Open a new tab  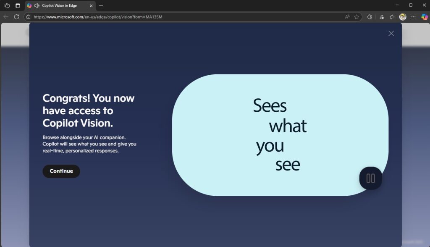pyautogui.click(x=101, y=5)
